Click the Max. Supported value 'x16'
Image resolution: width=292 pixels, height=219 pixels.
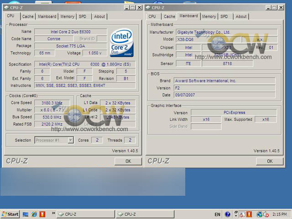[x=266, y=120]
